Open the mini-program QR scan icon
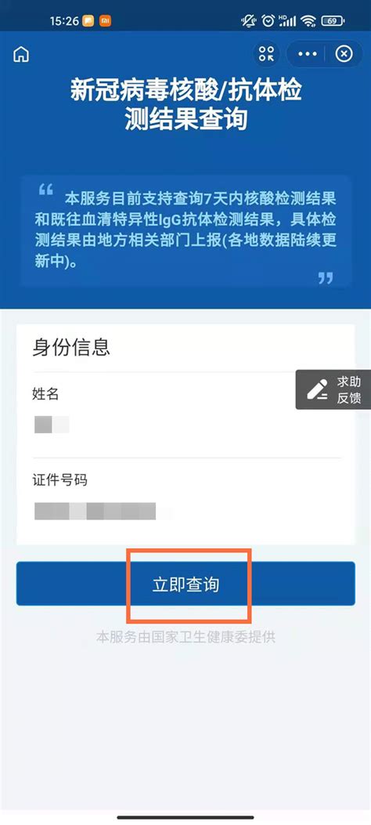The height and width of the screenshot is (825, 371). 266,53
